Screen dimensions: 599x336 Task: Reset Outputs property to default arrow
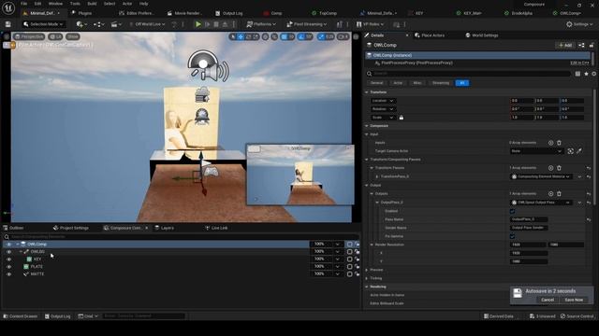point(589,194)
